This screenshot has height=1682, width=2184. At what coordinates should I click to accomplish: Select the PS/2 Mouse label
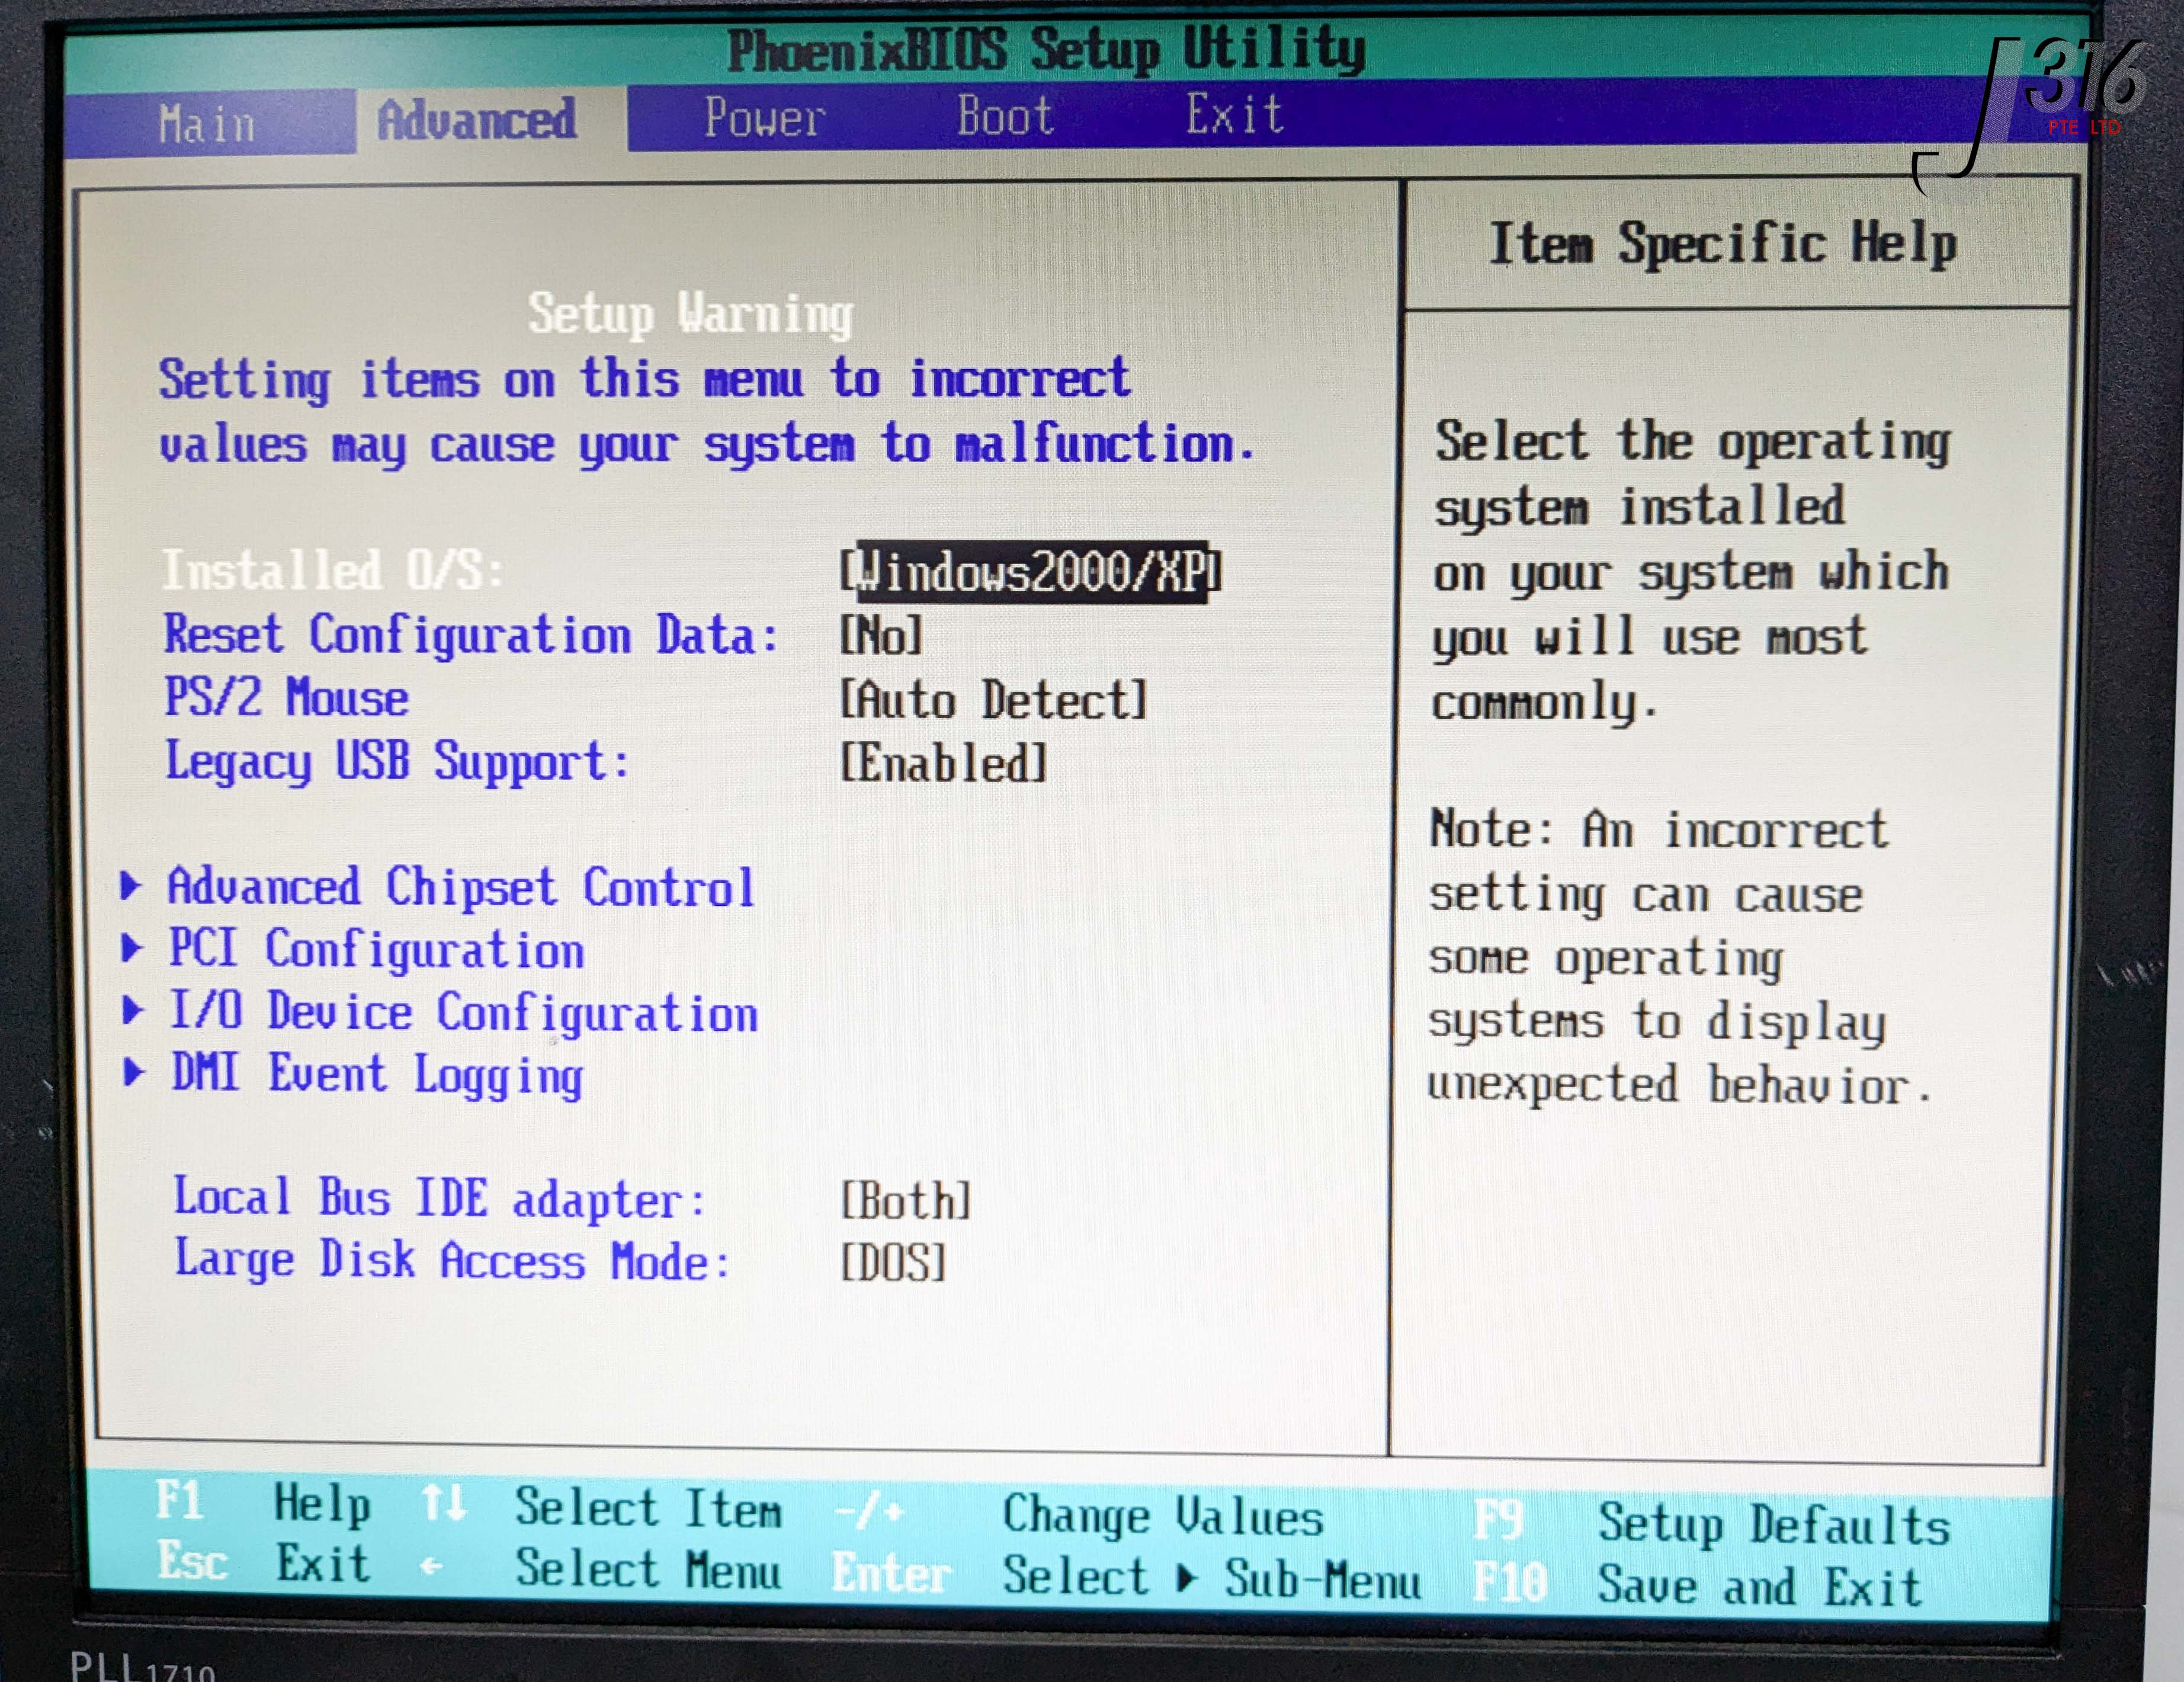(286, 697)
